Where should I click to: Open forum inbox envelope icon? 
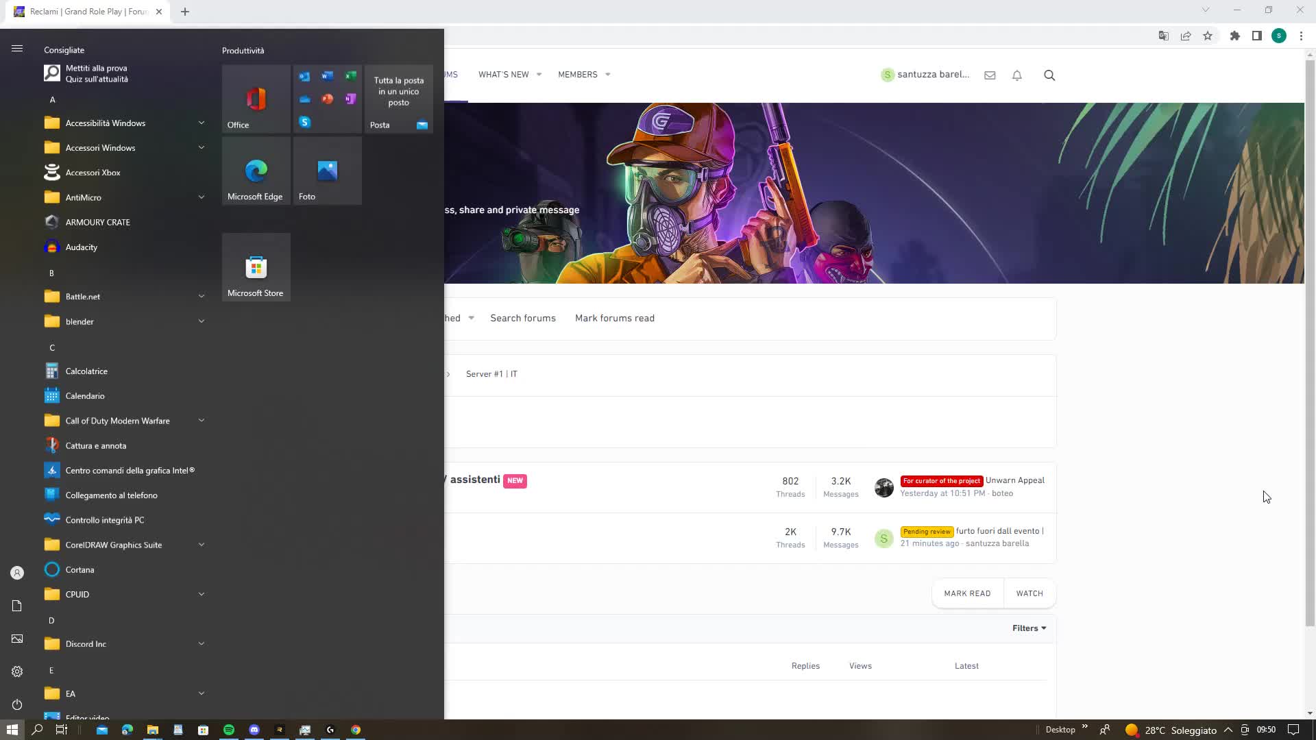click(990, 75)
